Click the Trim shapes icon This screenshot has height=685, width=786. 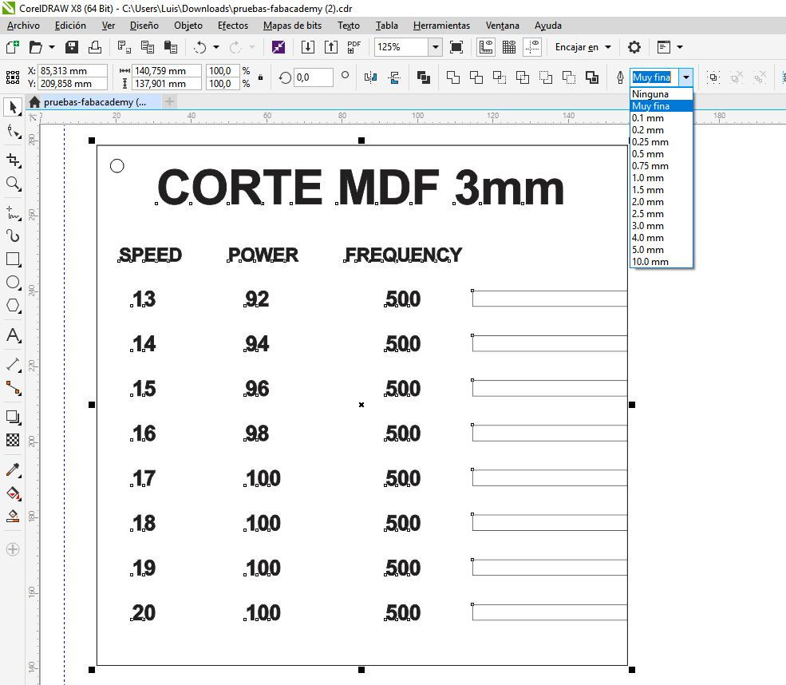(476, 77)
